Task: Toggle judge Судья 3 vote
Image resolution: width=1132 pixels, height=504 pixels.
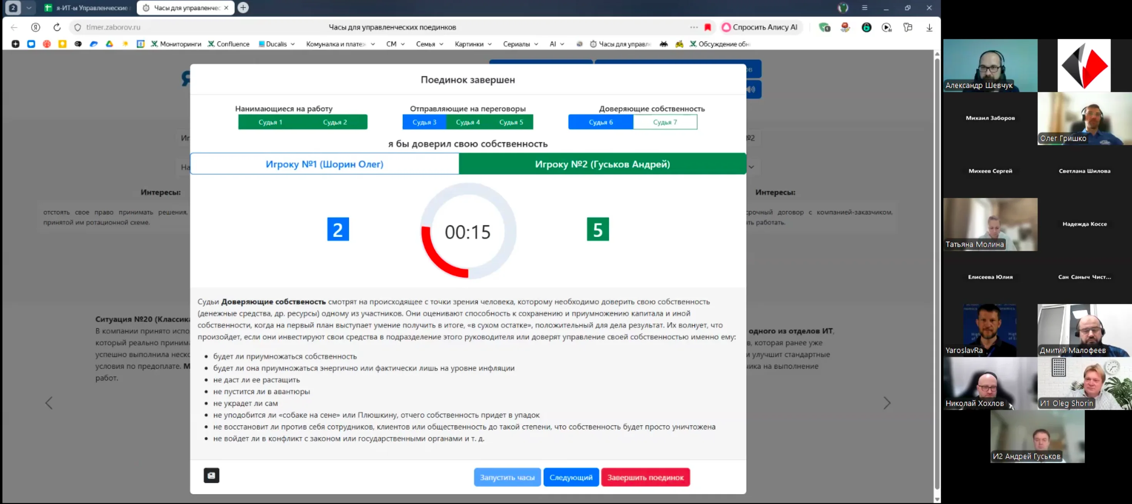Action: 424,122
